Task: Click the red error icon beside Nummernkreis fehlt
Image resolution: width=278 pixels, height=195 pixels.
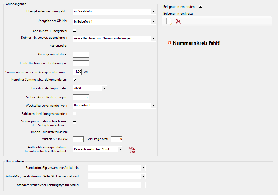Action: click(x=169, y=43)
